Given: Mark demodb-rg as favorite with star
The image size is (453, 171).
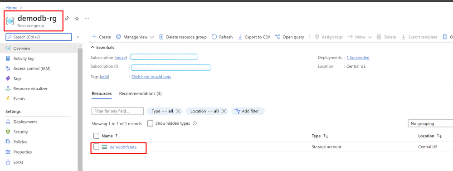Looking at the screenshot, I should click(x=77, y=19).
